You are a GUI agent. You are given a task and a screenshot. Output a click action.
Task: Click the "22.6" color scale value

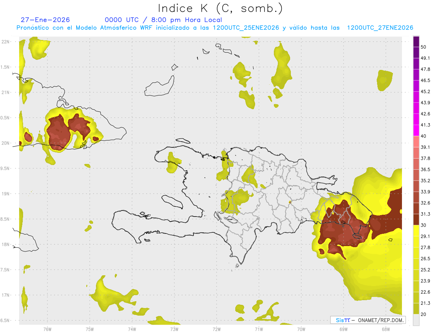[x=425, y=292]
